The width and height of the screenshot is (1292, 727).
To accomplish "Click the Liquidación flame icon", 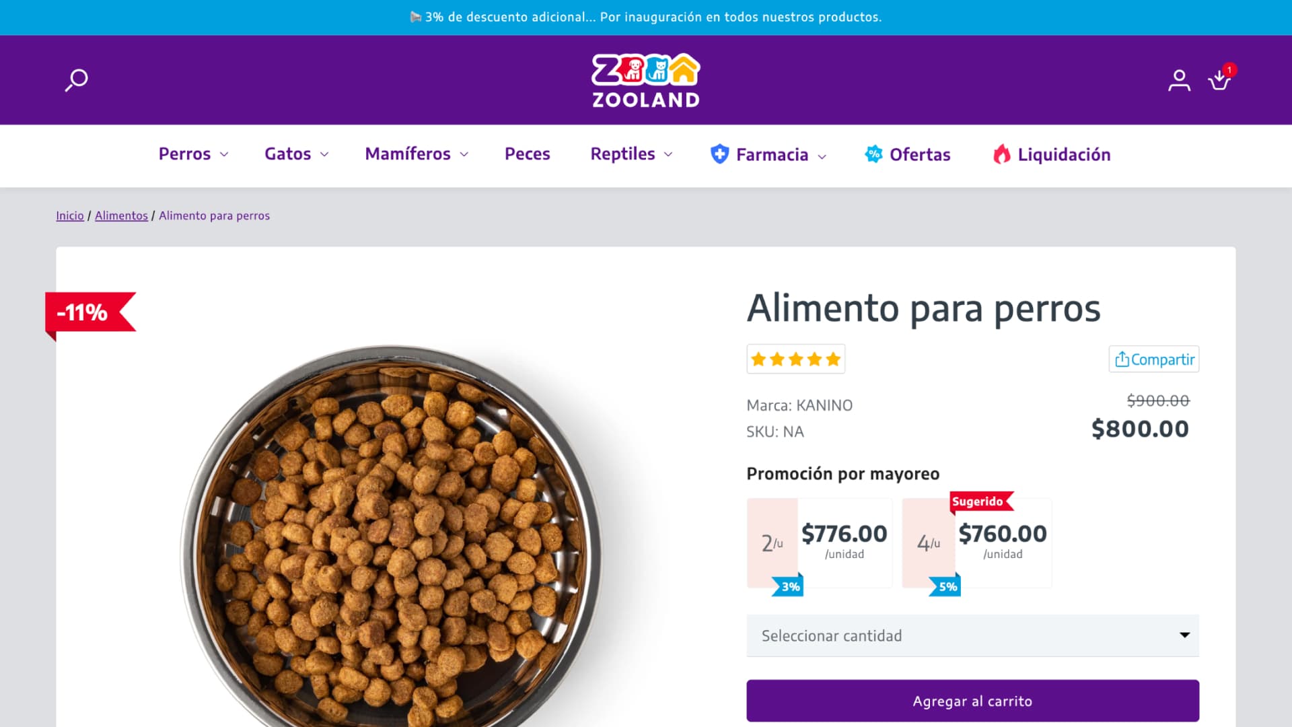I will (1002, 154).
